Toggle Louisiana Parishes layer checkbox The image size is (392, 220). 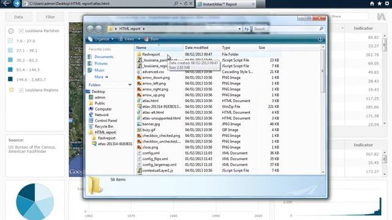(x=21, y=31)
